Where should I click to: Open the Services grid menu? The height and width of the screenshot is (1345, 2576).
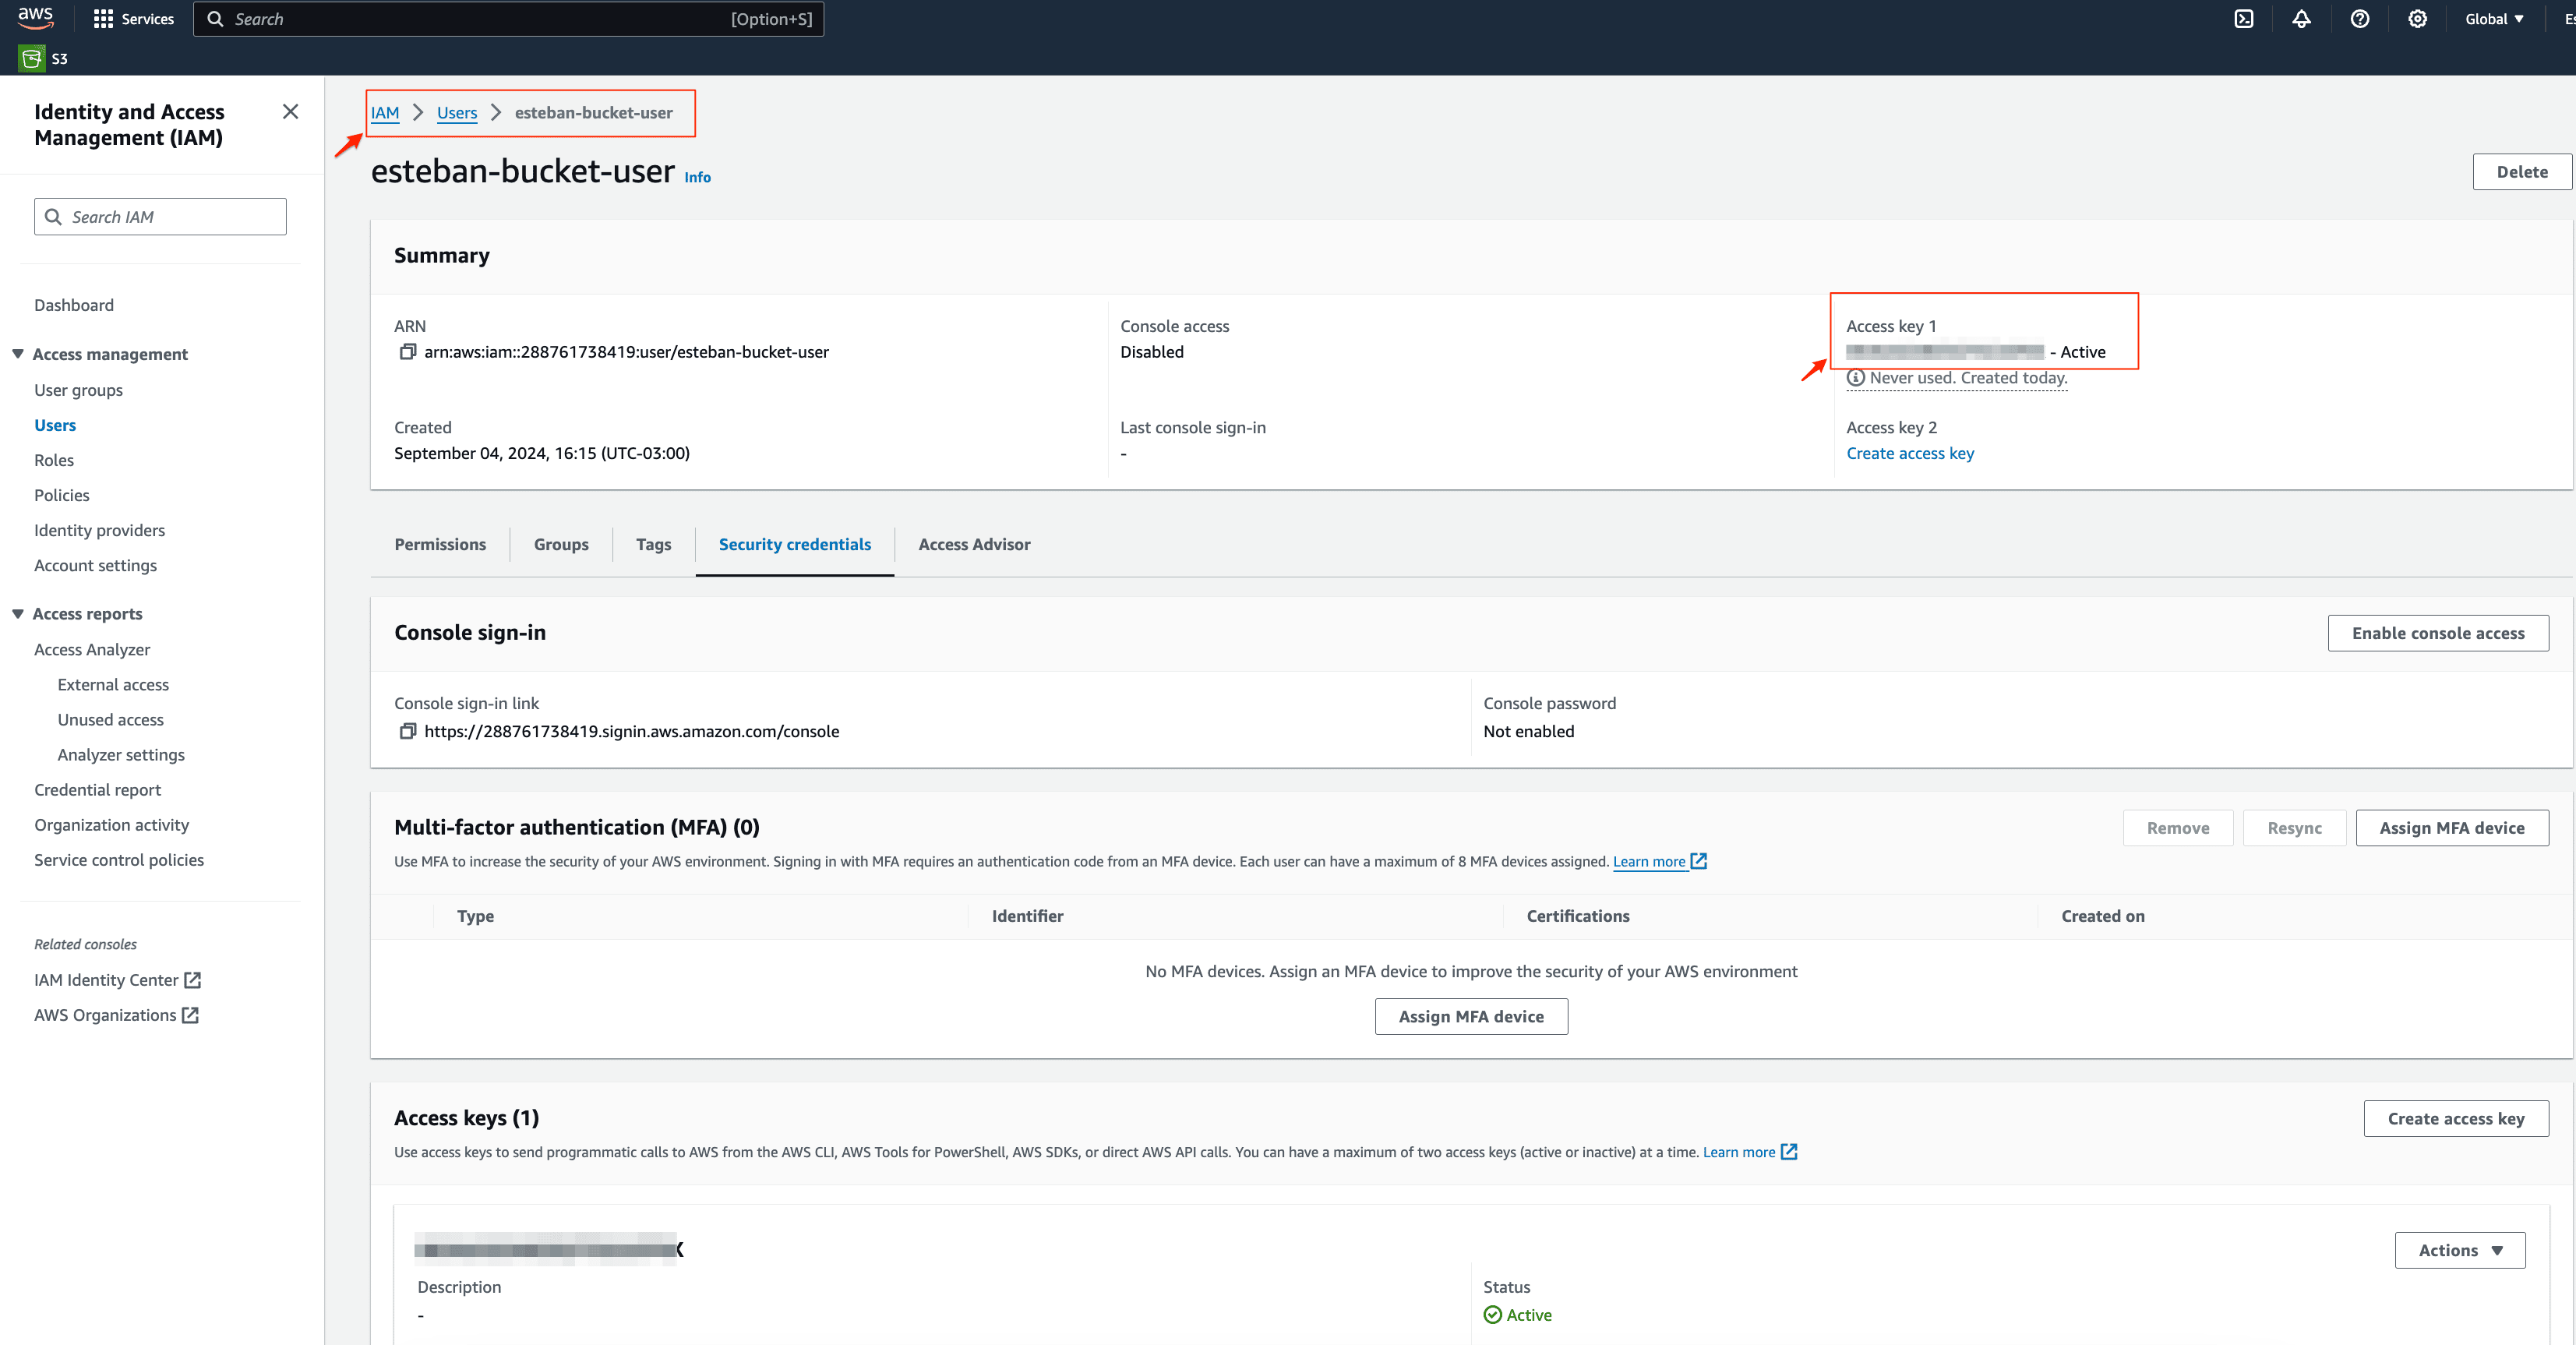click(133, 19)
